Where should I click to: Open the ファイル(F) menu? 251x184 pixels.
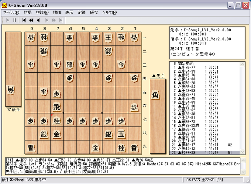coord(11,13)
